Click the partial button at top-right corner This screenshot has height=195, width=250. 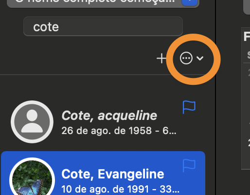coord(247,7)
